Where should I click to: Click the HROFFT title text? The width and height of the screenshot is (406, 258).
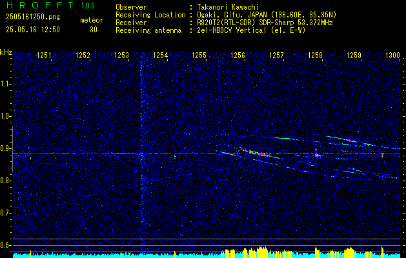pyautogui.click(x=39, y=5)
